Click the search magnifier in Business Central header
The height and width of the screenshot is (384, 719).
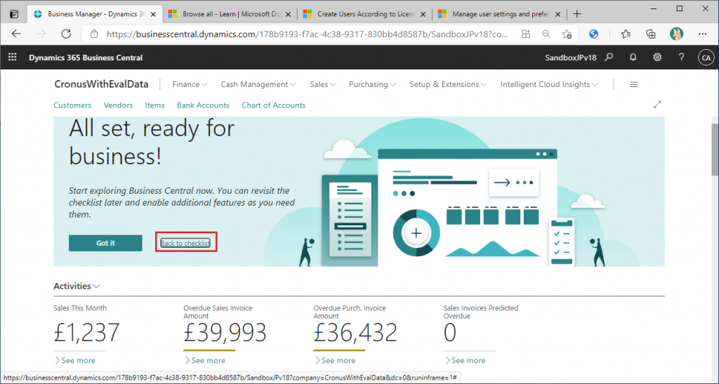609,58
